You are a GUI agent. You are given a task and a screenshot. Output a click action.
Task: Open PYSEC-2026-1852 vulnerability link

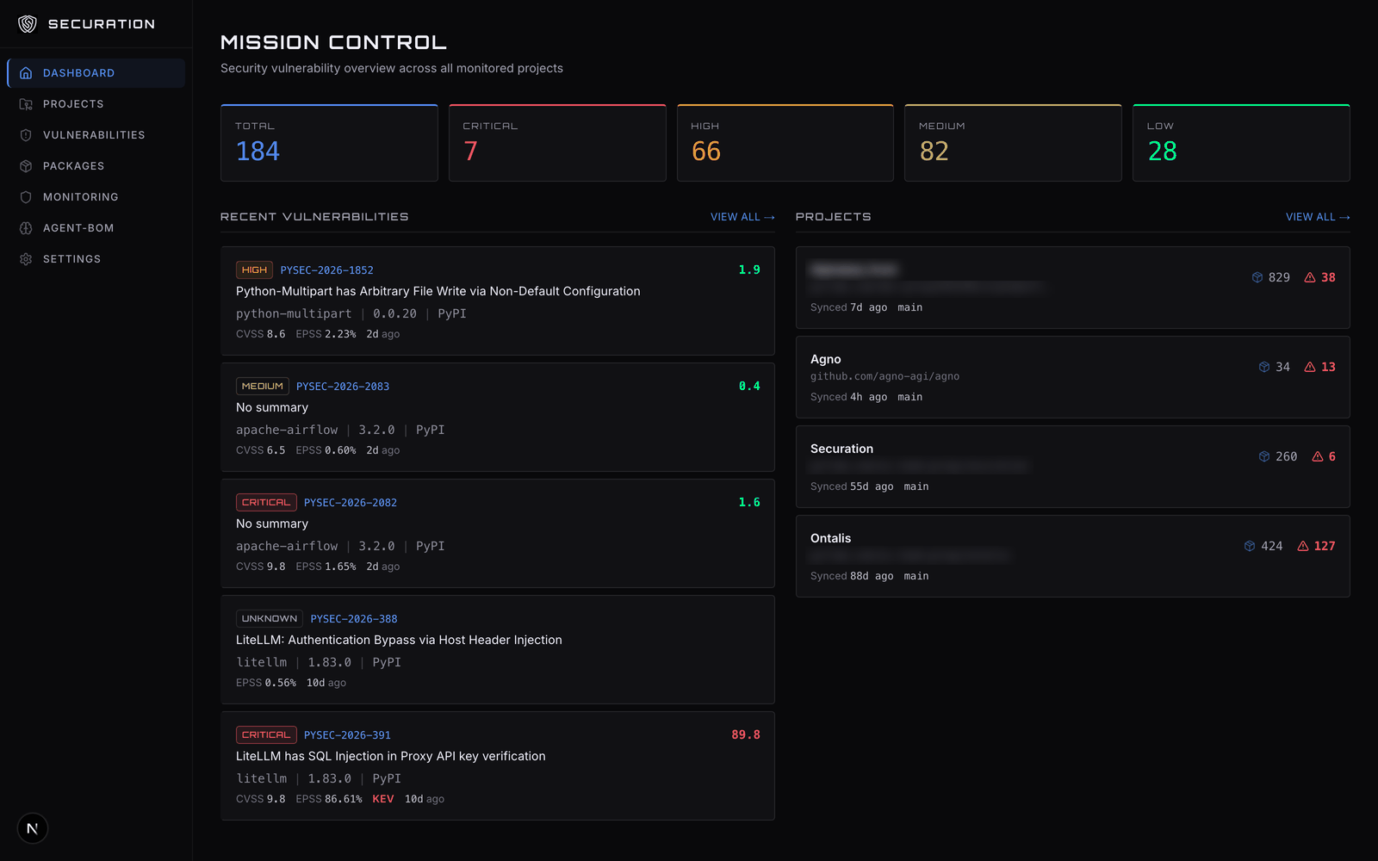(x=327, y=270)
